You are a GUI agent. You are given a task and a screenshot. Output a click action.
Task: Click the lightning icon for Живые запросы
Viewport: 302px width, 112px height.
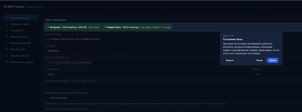click(x=7, y=37)
